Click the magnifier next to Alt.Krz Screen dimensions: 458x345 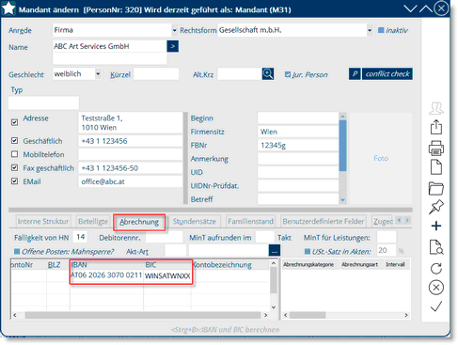(268, 74)
